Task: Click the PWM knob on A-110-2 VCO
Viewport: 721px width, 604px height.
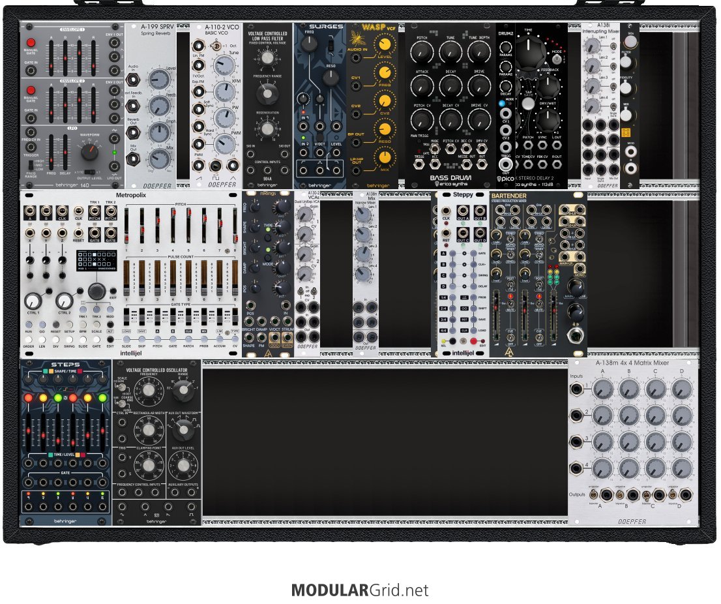Action: point(224,144)
